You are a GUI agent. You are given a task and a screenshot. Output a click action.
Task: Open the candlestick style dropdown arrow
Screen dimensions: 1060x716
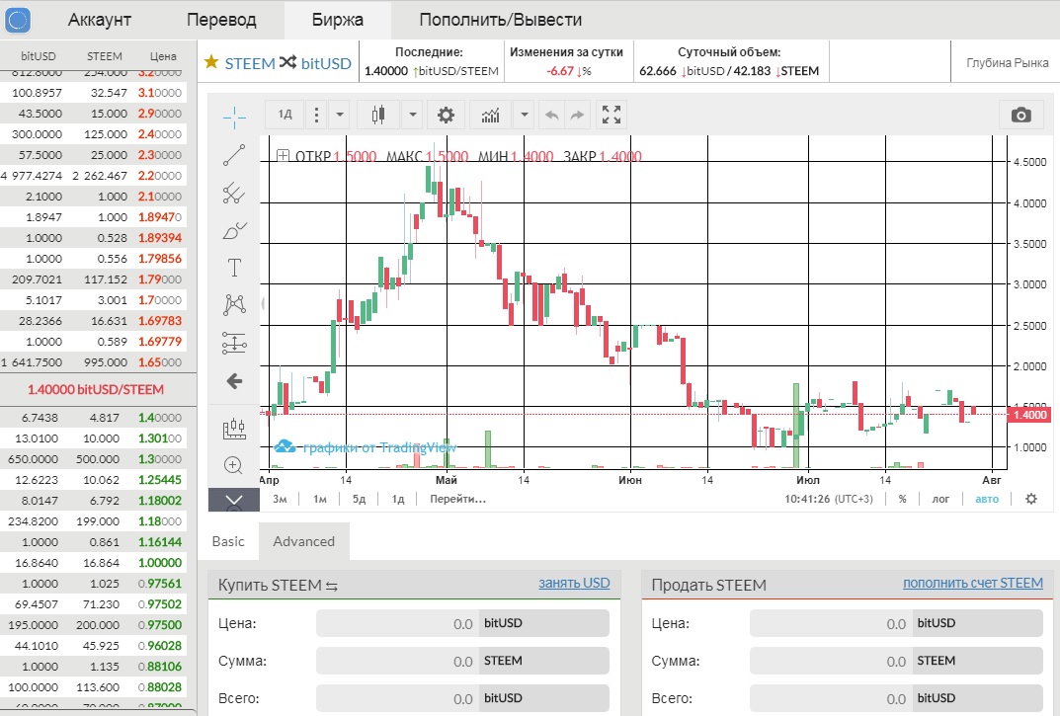tap(412, 115)
